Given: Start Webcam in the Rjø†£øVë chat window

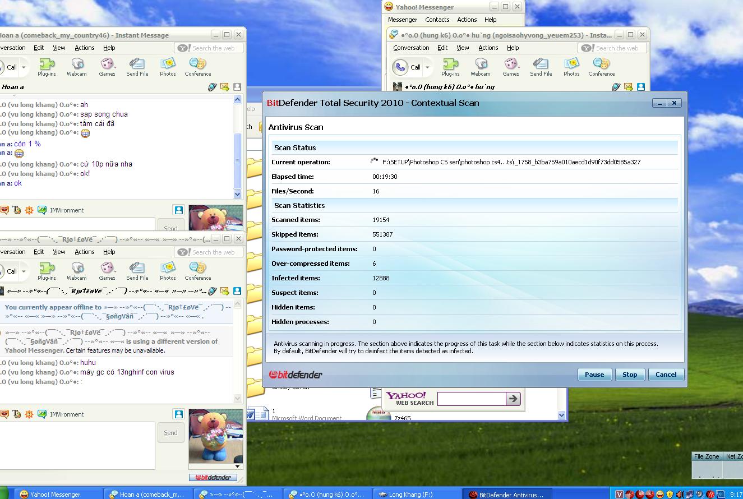Looking at the screenshot, I should click(77, 271).
